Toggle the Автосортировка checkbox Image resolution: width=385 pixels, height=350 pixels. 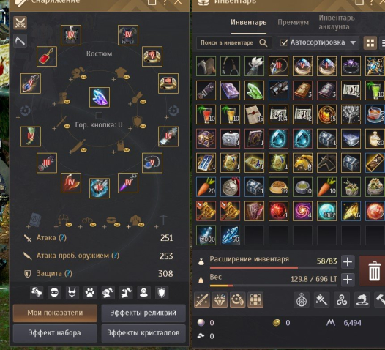click(284, 42)
